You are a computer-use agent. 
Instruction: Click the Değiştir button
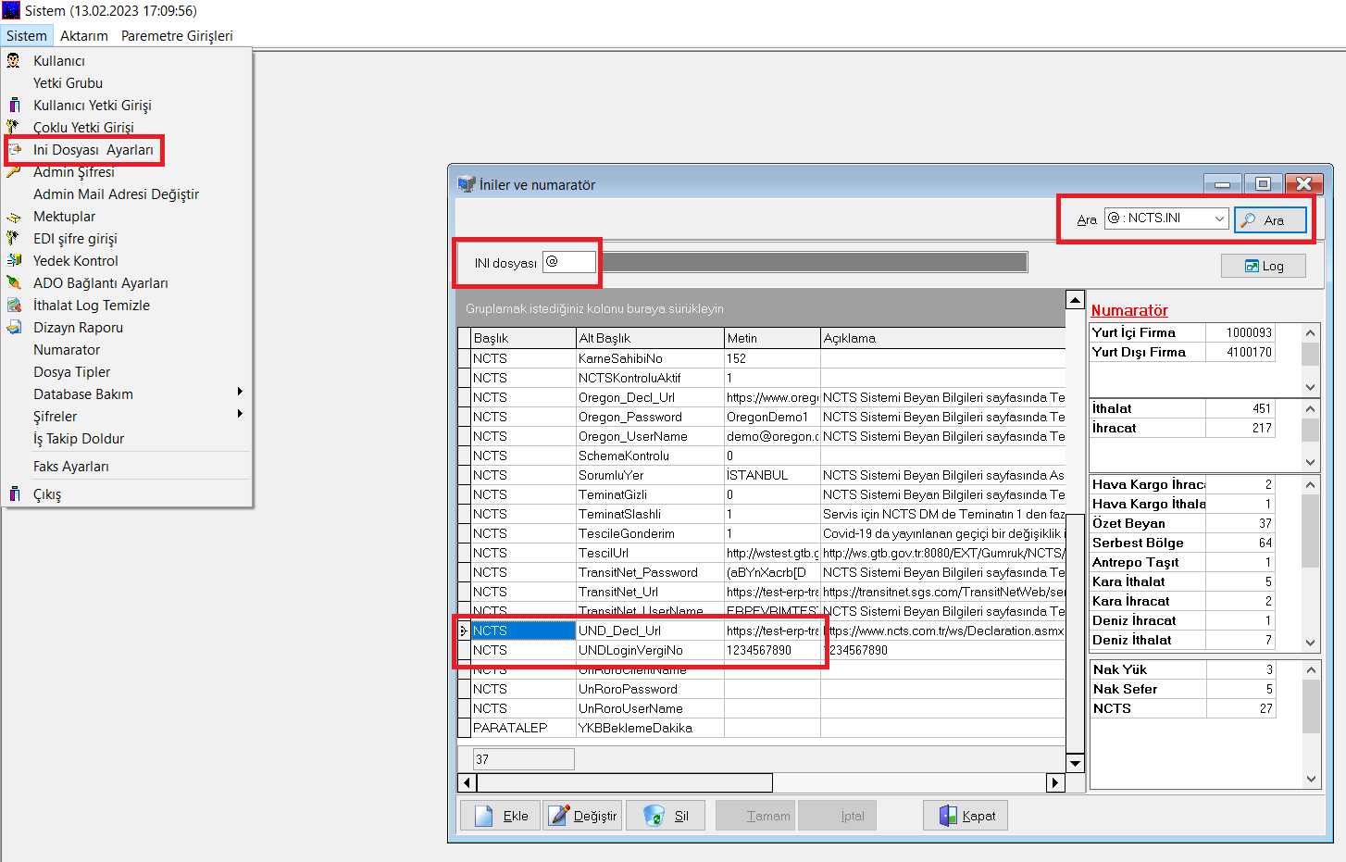[583, 816]
